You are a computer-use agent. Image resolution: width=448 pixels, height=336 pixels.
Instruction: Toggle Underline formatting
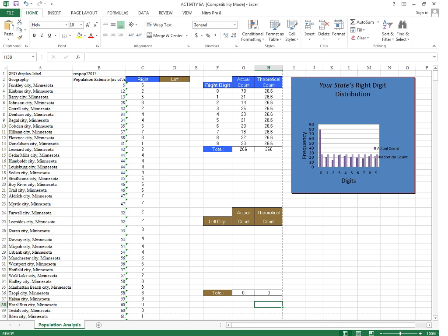click(x=49, y=35)
